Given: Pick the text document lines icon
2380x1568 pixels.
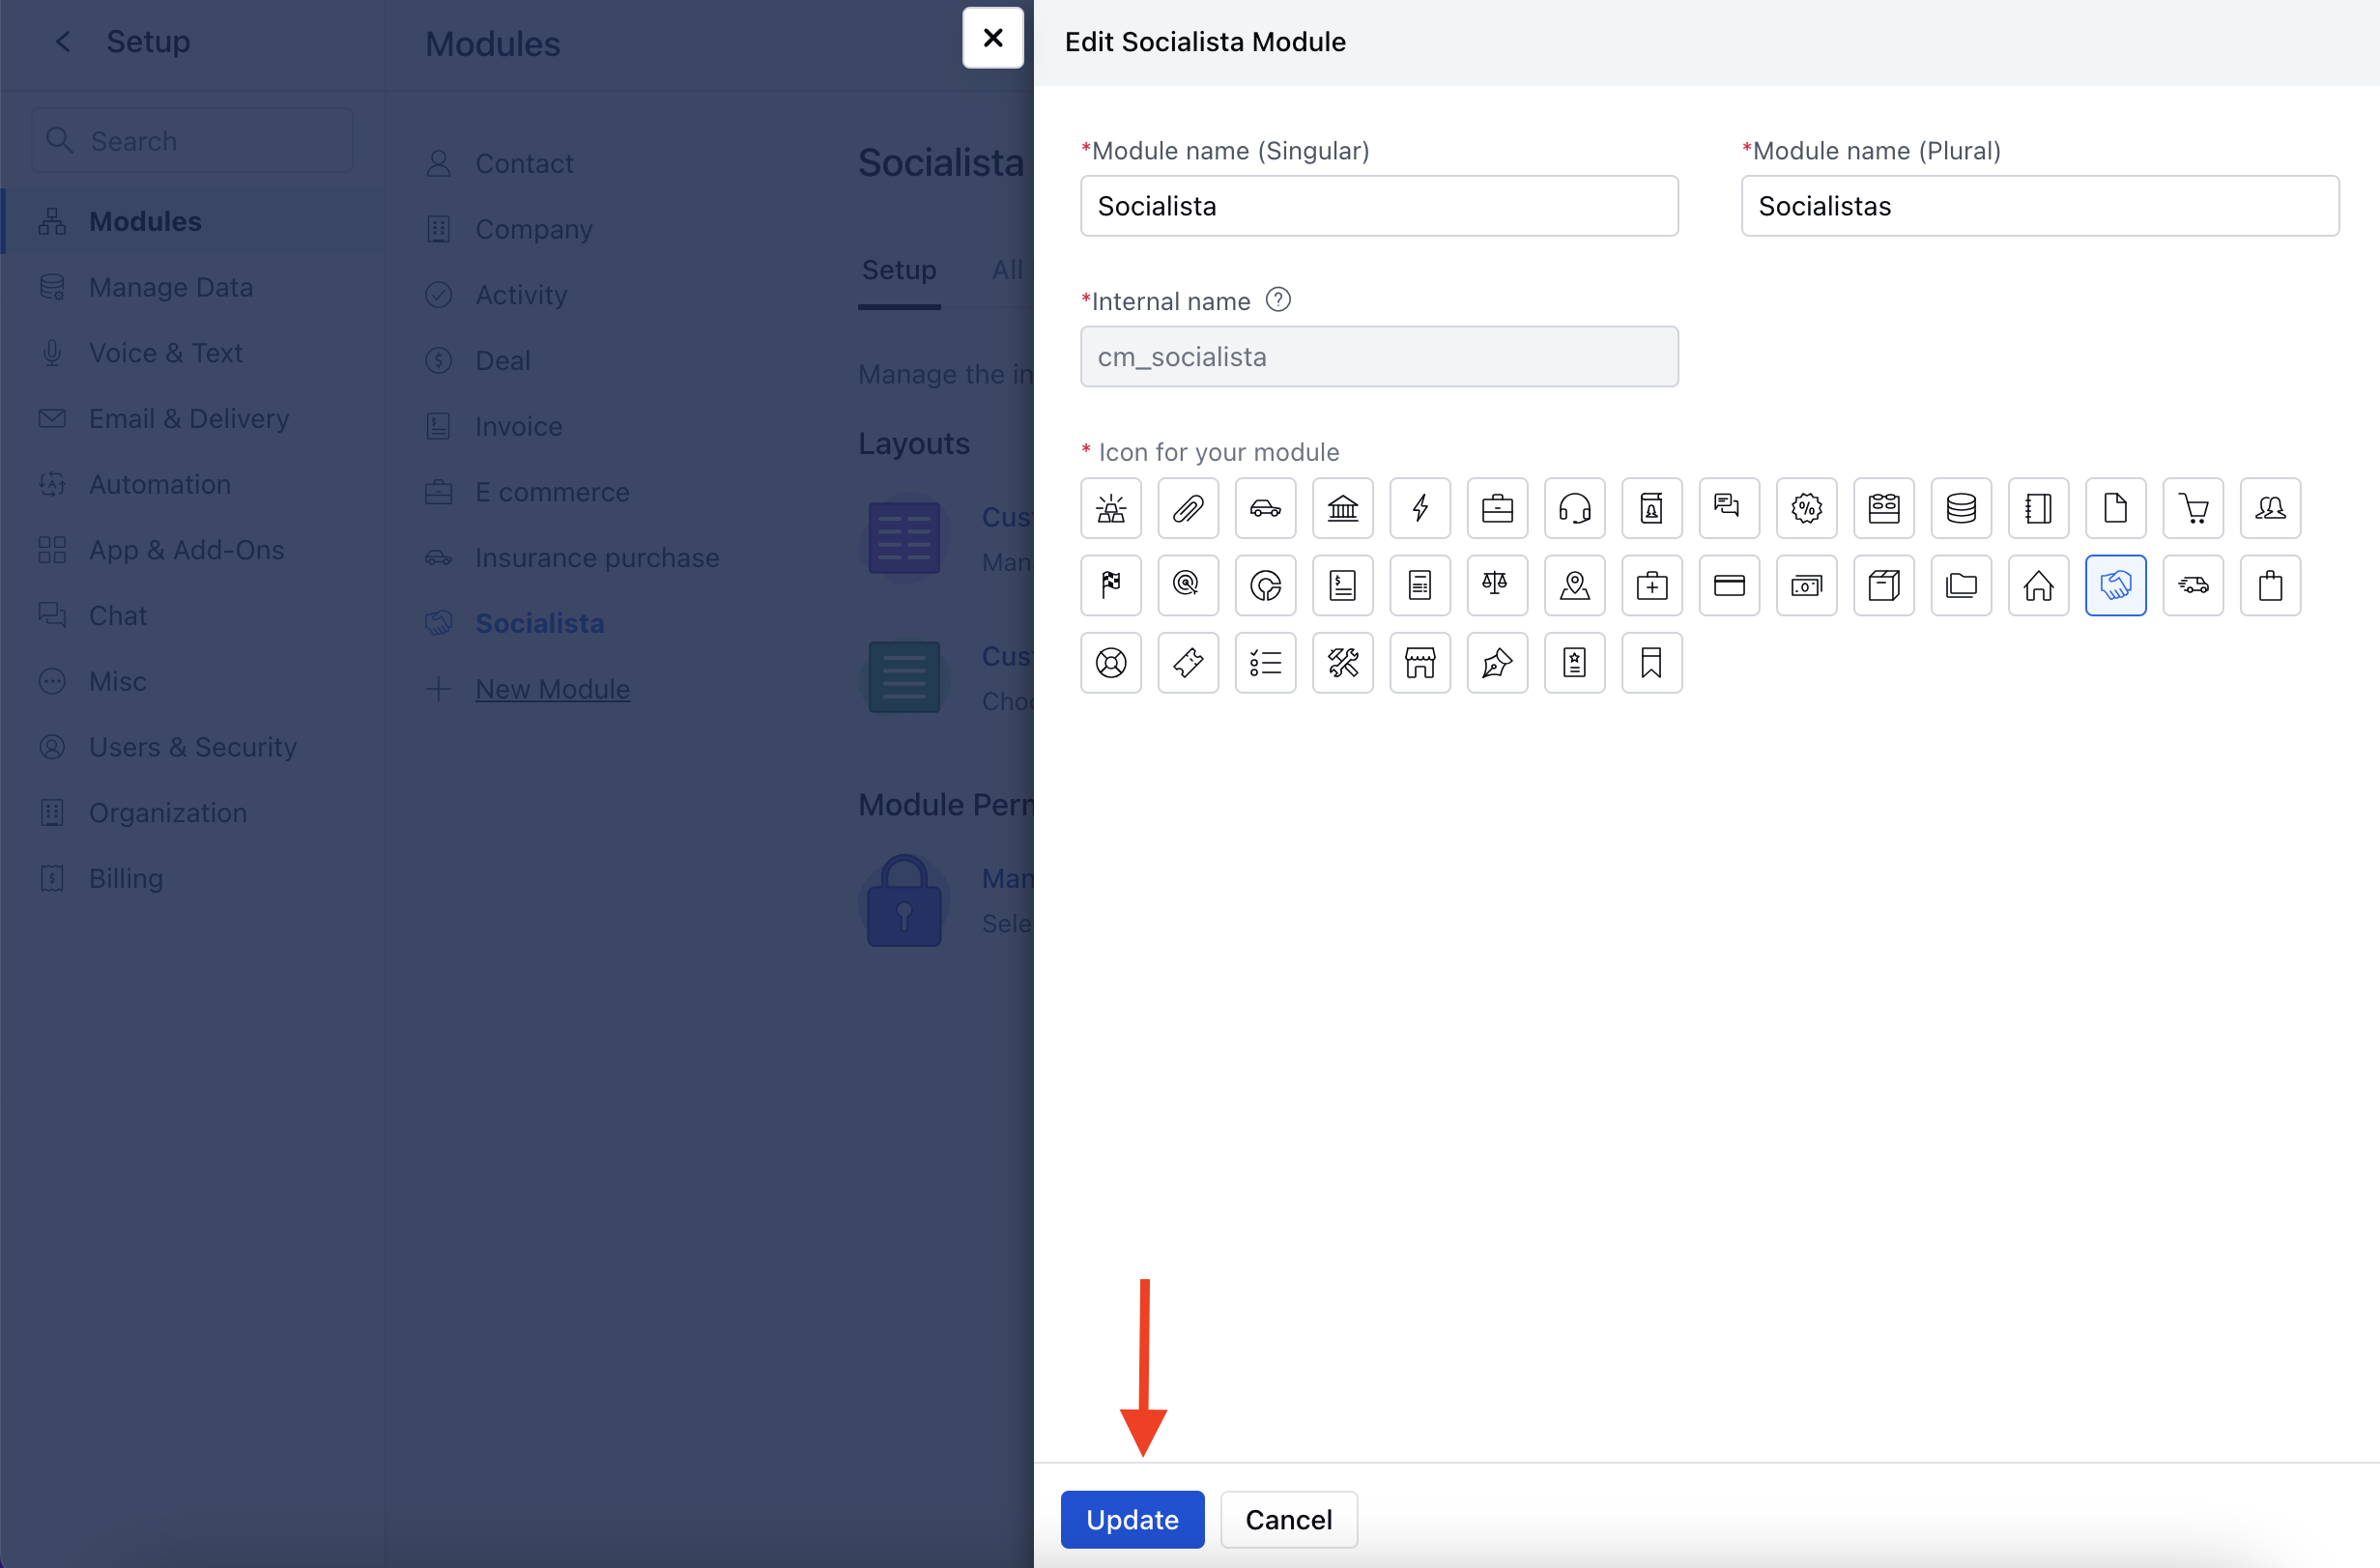Looking at the screenshot, I should click(x=1420, y=585).
